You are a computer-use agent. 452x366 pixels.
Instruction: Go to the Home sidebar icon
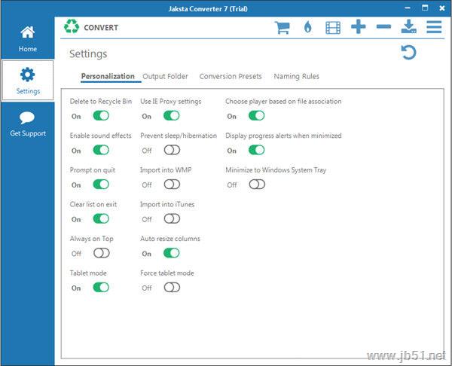28,32
